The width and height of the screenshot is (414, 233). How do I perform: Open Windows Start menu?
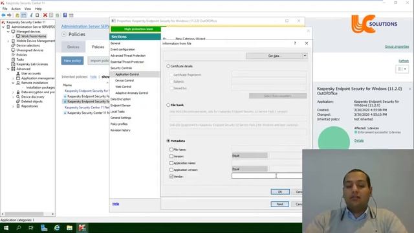coord(6,228)
